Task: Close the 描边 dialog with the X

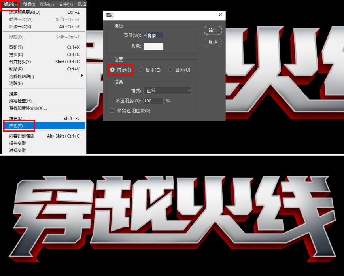Action: (x=221, y=15)
